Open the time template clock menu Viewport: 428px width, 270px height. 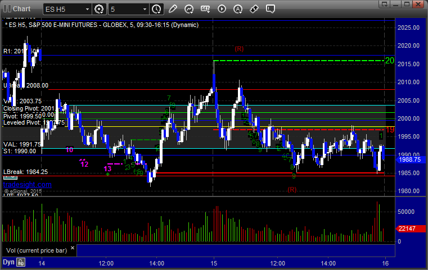tap(156, 9)
